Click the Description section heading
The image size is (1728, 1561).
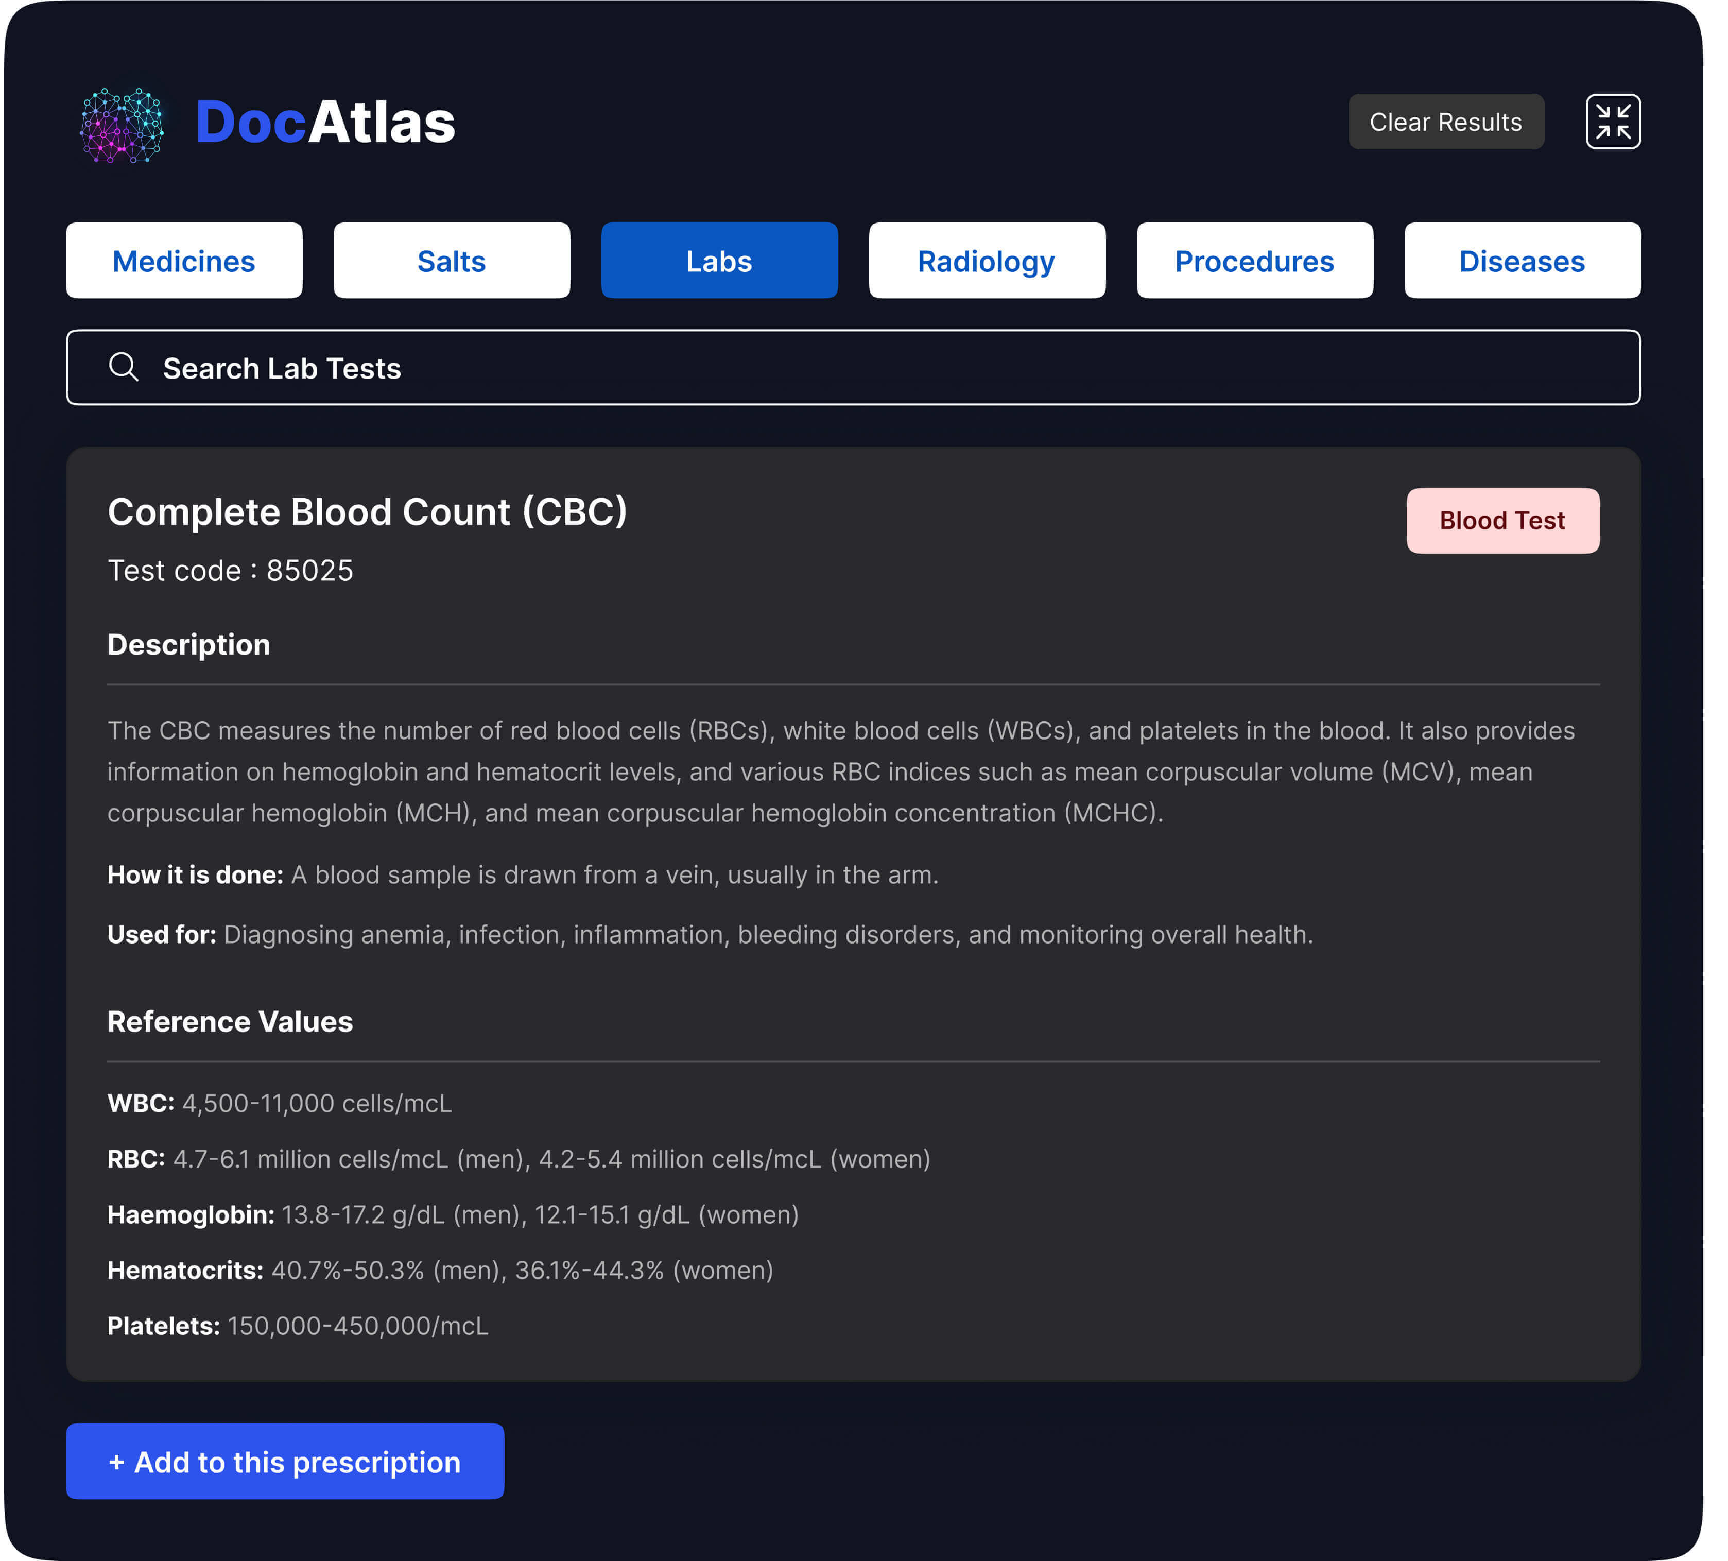tap(188, 645)
